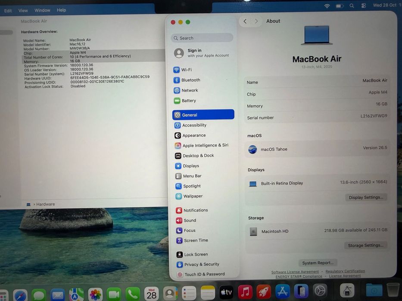This screenshot has width=402, height=301.
Task: Open Photos from the Dock
Action: tap(95, 295)
